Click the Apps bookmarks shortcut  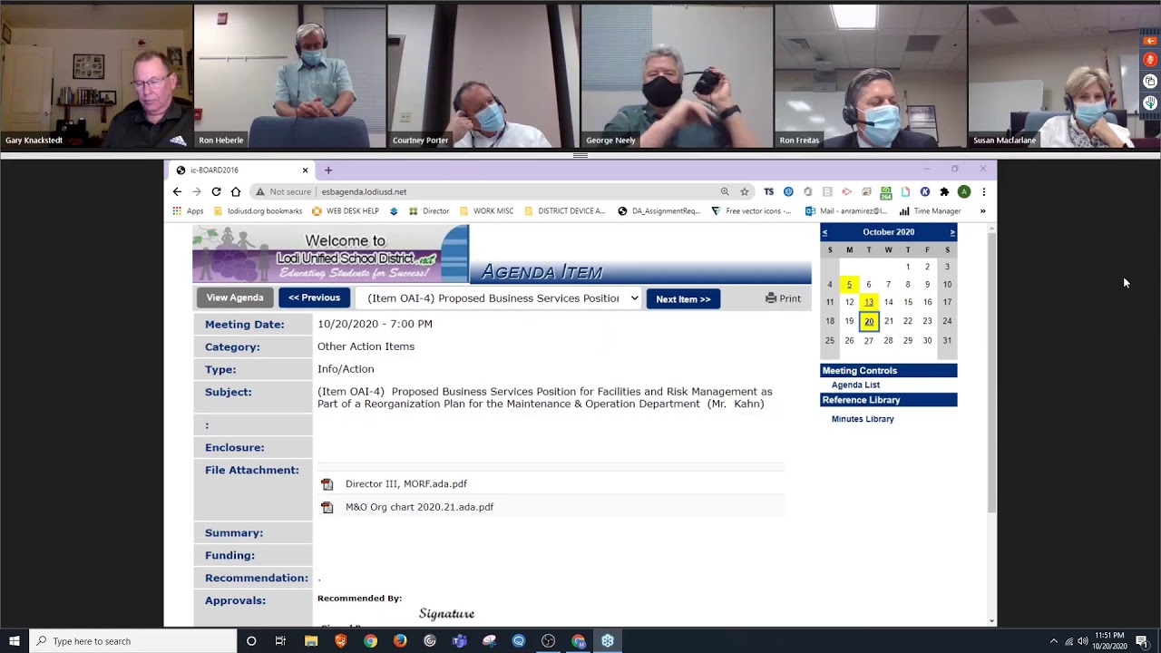click(x=188, y=210)
